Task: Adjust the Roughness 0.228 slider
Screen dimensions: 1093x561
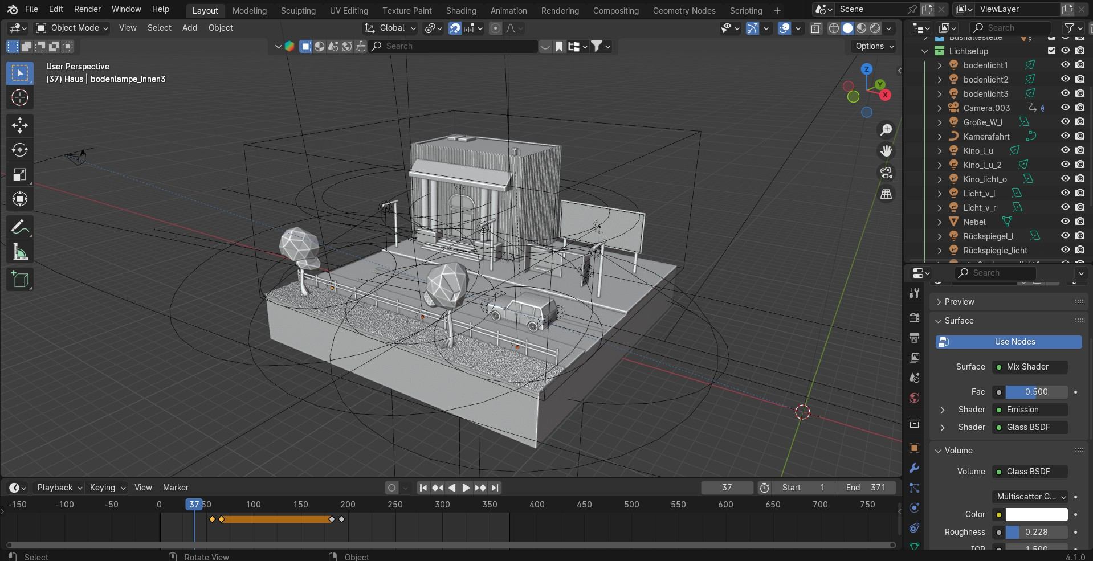Action: 1036,532
